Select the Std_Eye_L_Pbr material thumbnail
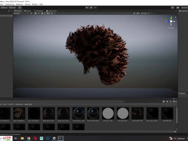The height and width of the screenshot is (141, 188). [108, 113]
